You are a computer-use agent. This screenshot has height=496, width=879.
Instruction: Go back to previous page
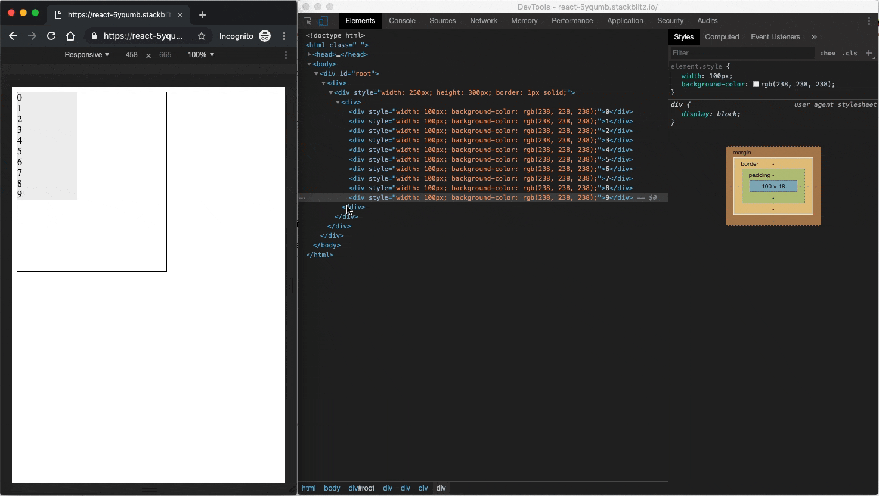pos(13,36)
